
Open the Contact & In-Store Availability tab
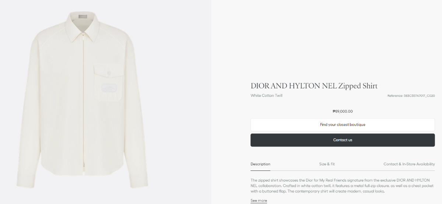(x=409, y=164)
